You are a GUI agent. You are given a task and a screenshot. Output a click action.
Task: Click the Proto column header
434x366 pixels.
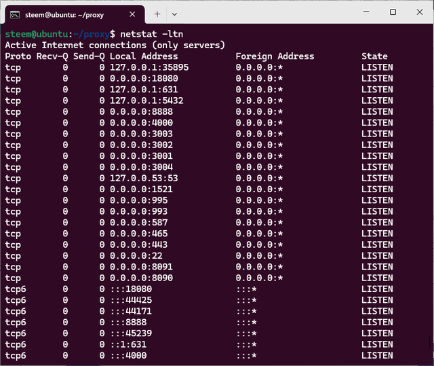click(x=18, y=56)
